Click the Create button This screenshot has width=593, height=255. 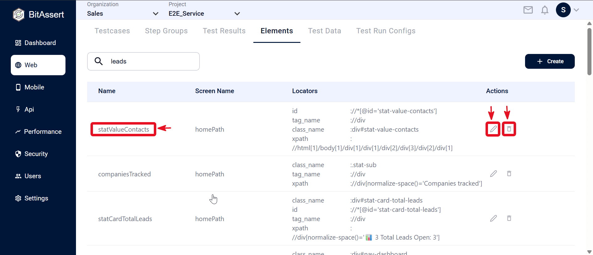tap(550, 61)
